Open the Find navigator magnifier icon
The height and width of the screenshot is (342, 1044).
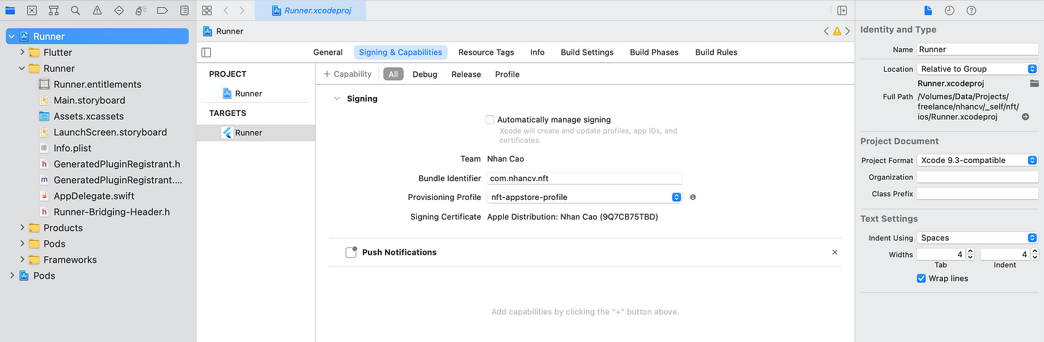75,10
